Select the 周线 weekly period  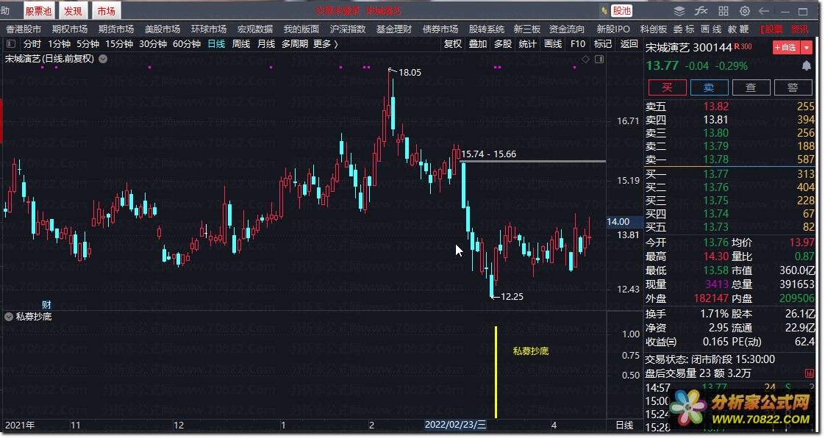point(241,44)
